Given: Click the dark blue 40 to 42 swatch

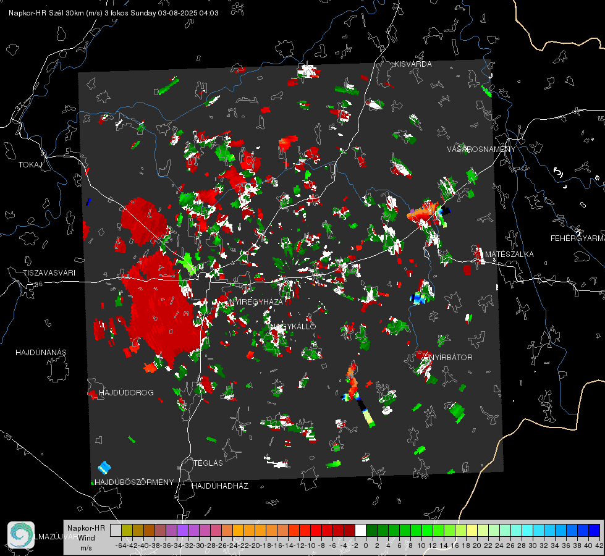Looking at the screenshot, I should (594, 530).
